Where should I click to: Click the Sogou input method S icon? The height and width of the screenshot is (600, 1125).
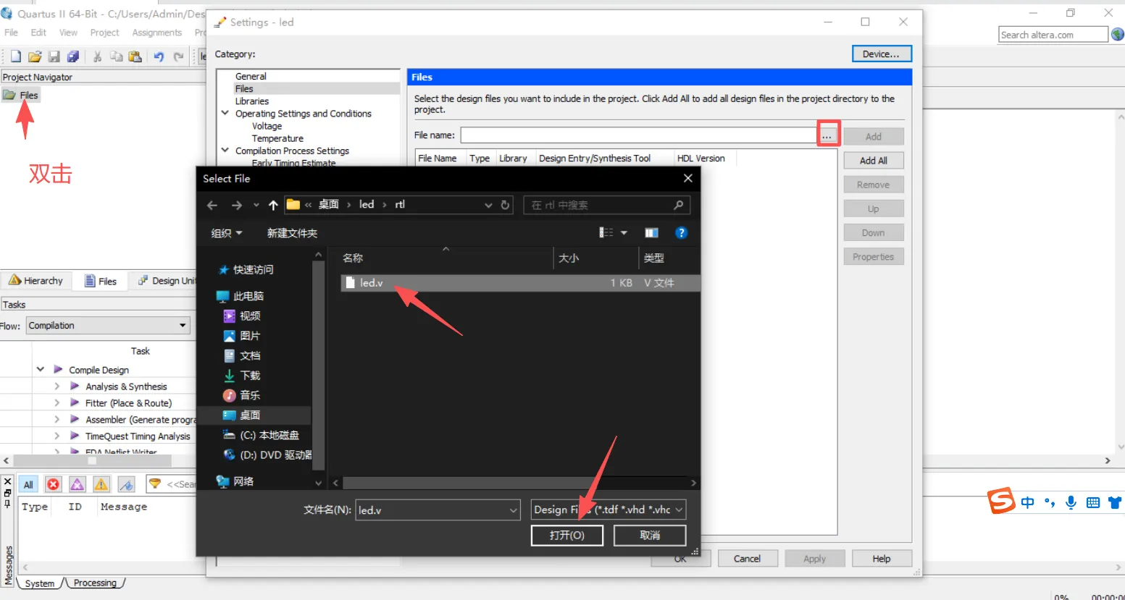pyautogui.click(x=1002, y=500)
